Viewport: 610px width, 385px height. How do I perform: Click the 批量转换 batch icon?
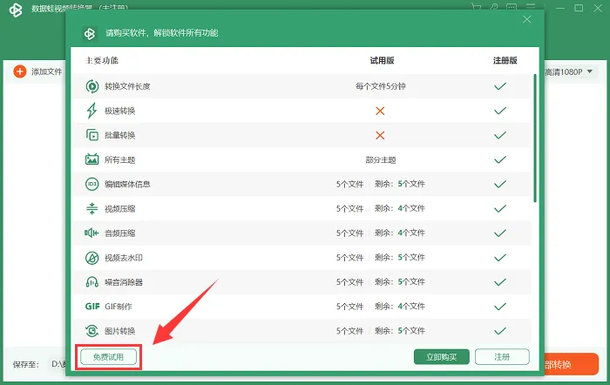(x=91, y=135)
